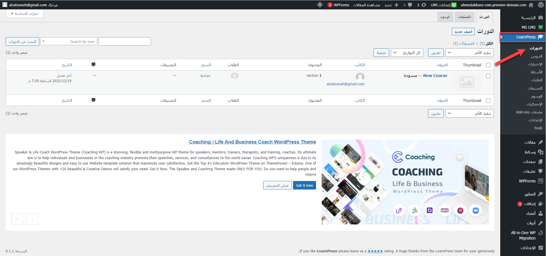
Task: Switch to the الدورات tab
Action: (484, 17)
